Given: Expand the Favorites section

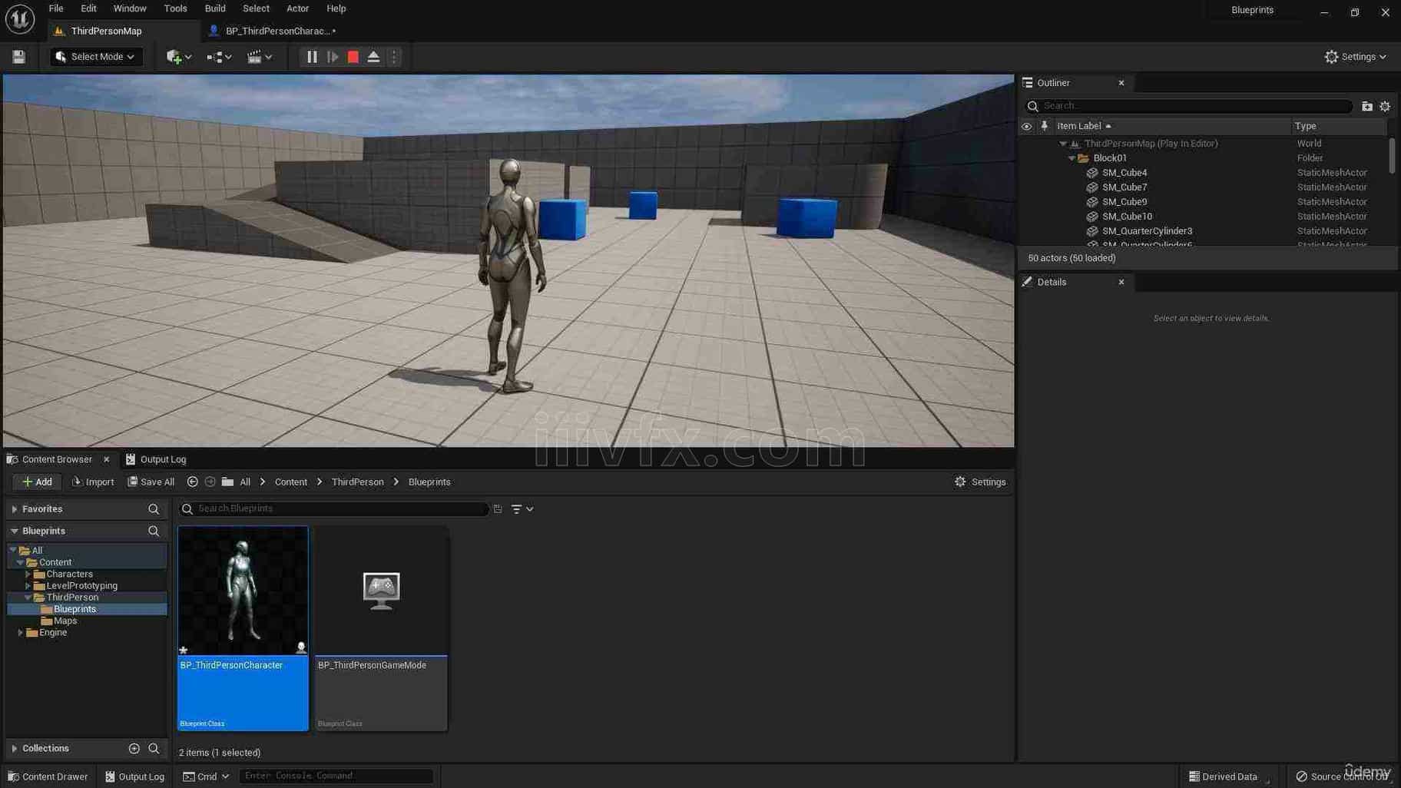Looking at the screenshot, I should click(15, 509).
